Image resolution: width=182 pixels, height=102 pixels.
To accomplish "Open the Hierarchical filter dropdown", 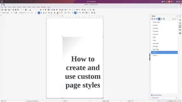I will click(164, 98).
